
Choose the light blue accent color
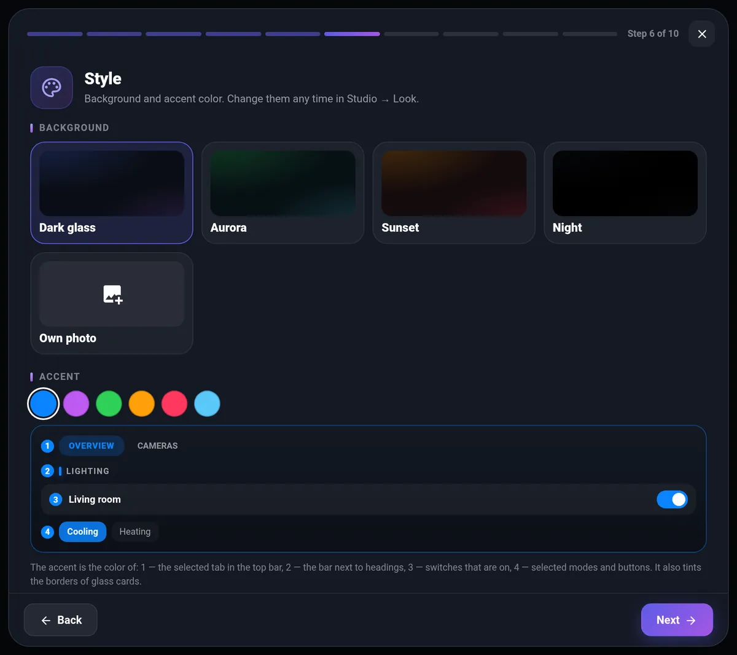(207, 404)
